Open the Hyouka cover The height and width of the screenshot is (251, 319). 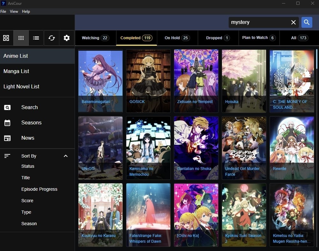click(244, 81)
